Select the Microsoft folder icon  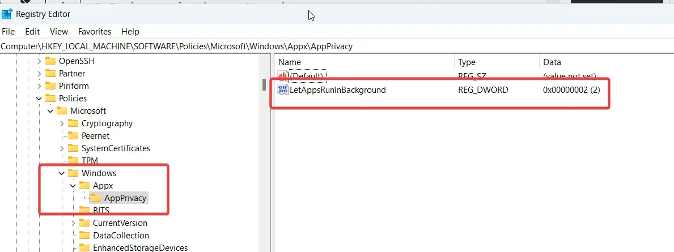(x=62, y=111)
